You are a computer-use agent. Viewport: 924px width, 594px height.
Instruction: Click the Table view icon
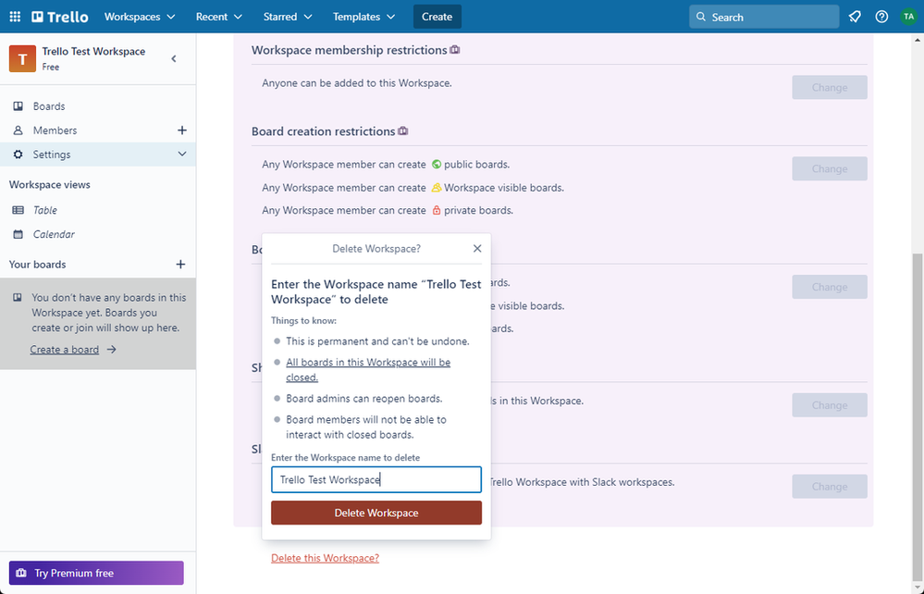(18, 210)
